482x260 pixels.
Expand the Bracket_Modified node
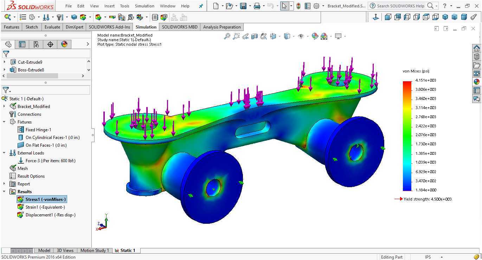[4, 106]
